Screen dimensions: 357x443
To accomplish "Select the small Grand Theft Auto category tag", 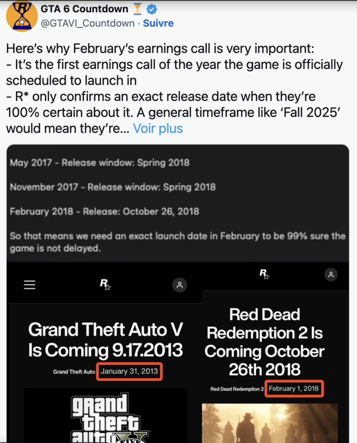I will pos(74,372).
